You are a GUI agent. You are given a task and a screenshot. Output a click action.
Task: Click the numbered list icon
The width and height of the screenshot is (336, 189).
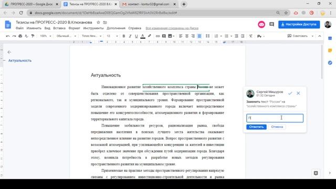[216, 36]
